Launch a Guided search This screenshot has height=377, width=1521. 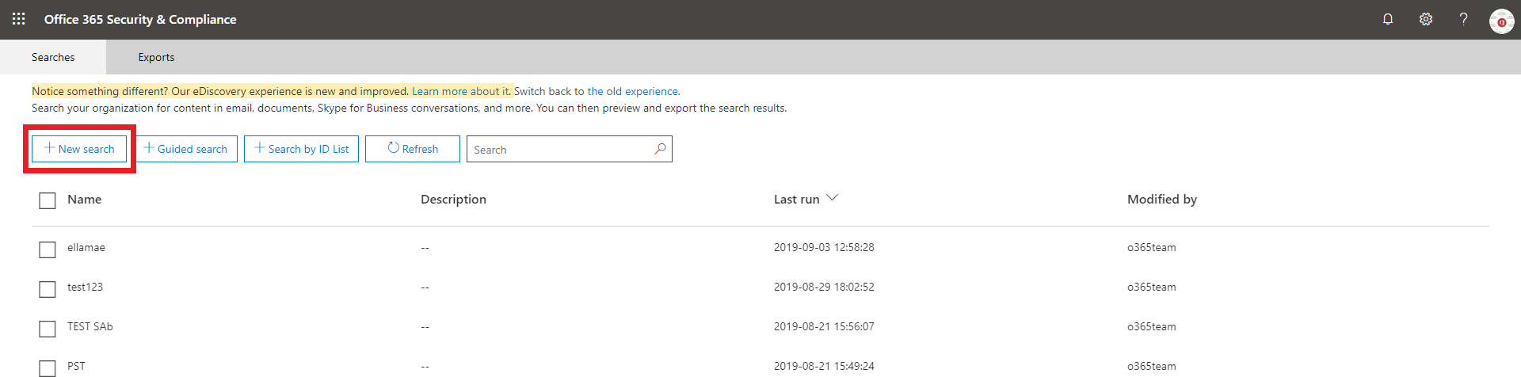185,149
